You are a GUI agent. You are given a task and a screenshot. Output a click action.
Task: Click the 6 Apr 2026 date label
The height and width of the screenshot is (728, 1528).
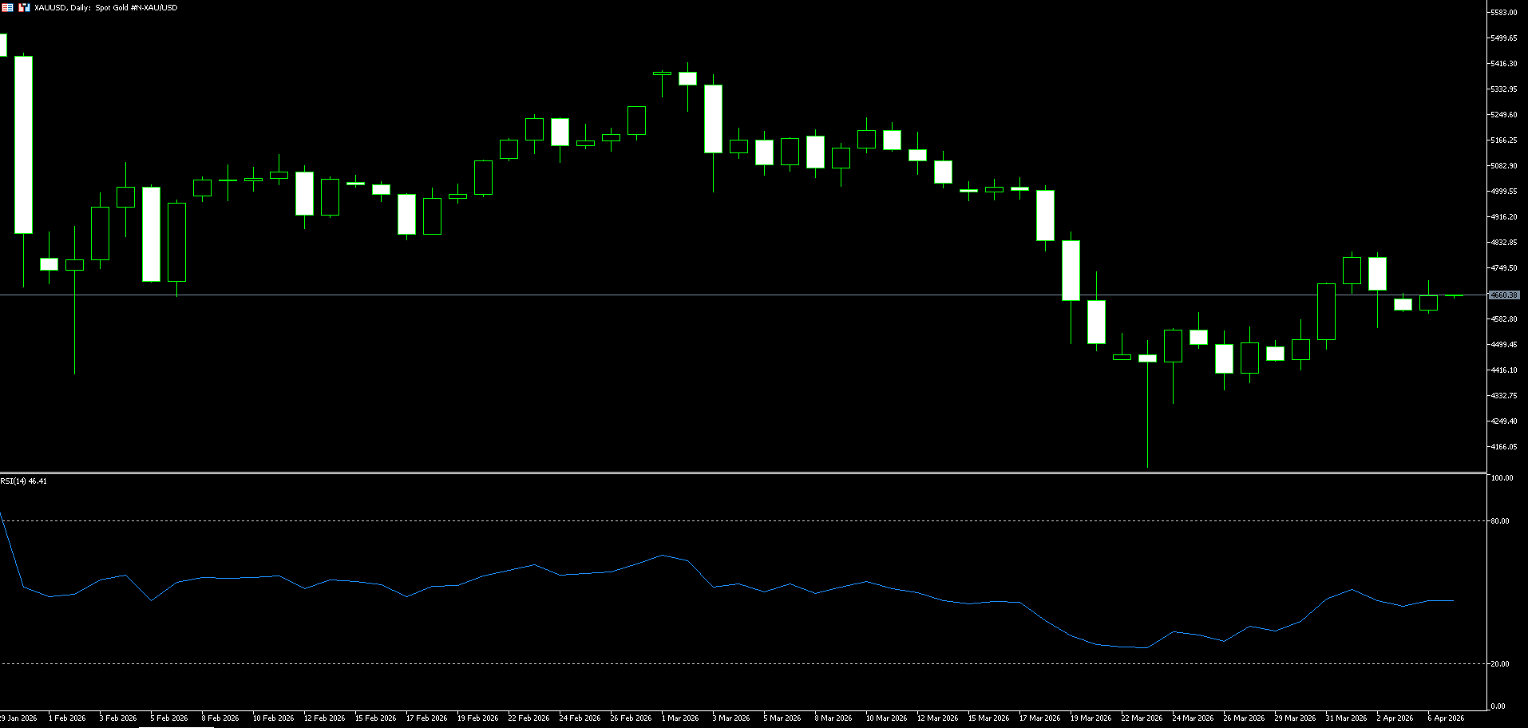[x=1446, y=718]
